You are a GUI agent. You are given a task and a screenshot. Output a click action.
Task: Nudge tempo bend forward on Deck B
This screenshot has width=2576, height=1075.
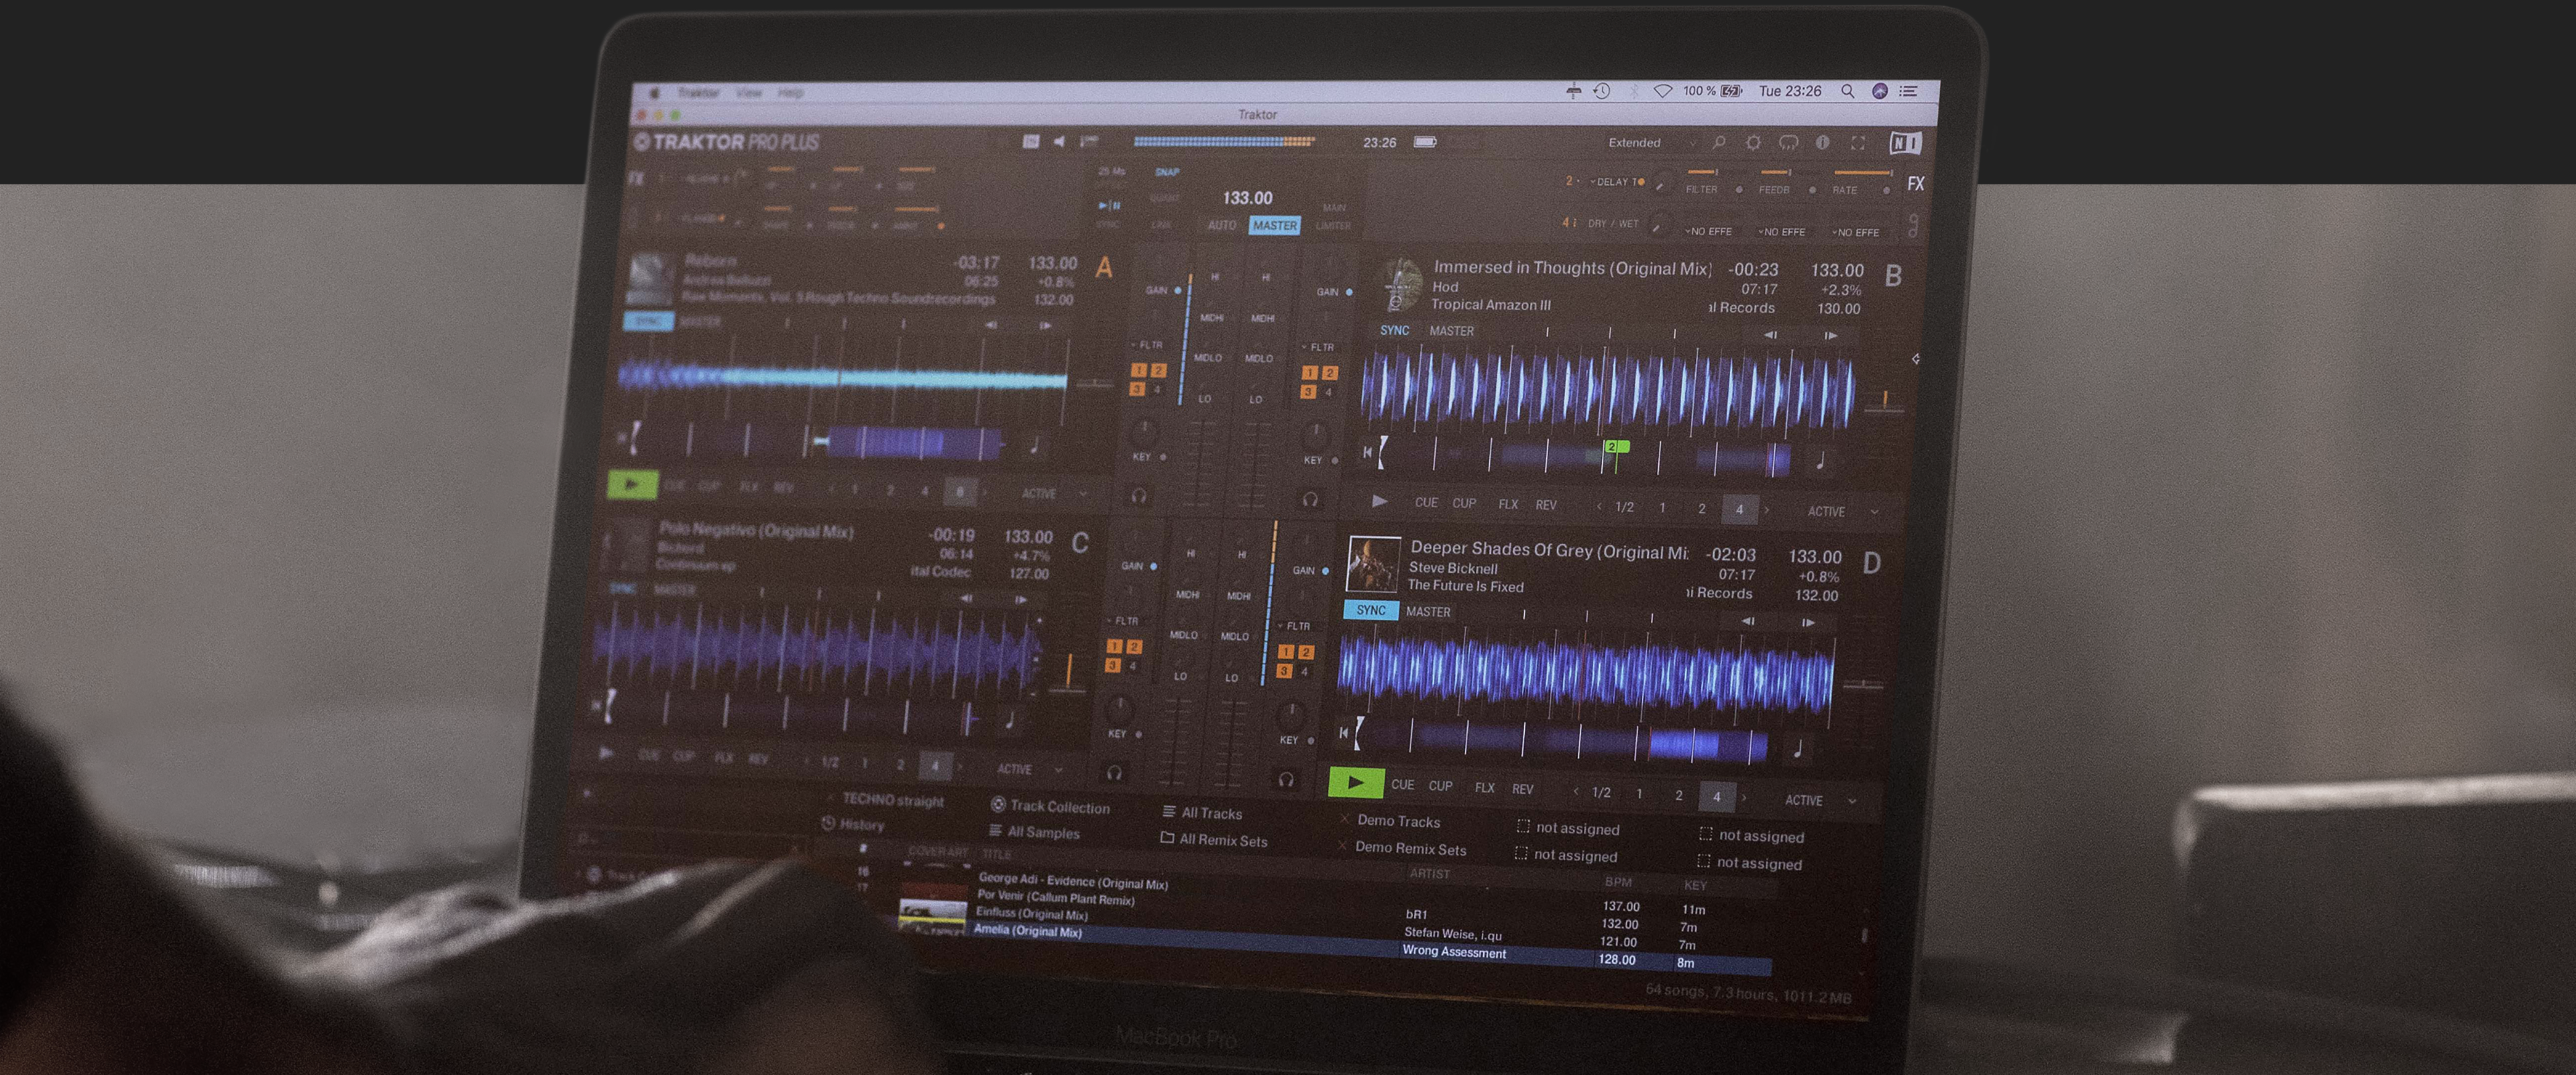1831,336
